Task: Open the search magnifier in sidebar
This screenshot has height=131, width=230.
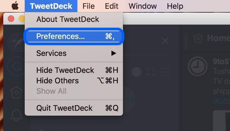Action: [17, 66]
